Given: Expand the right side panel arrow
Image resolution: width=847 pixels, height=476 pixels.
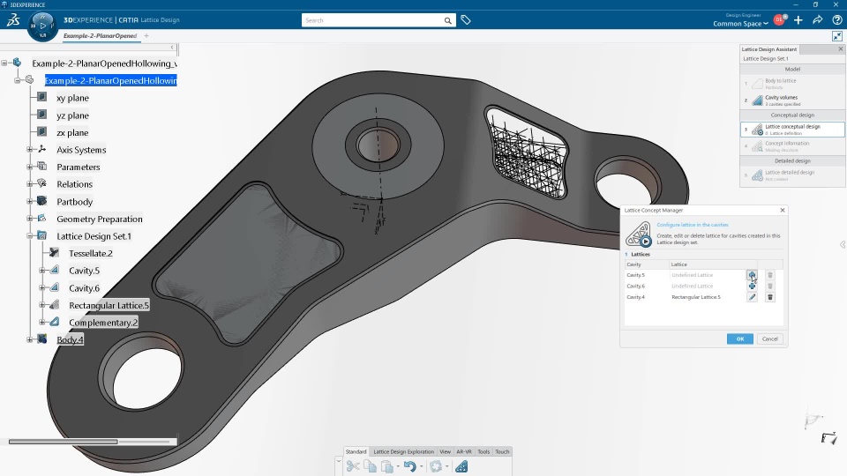Looking at the screenshot, I should coord(843,244).
